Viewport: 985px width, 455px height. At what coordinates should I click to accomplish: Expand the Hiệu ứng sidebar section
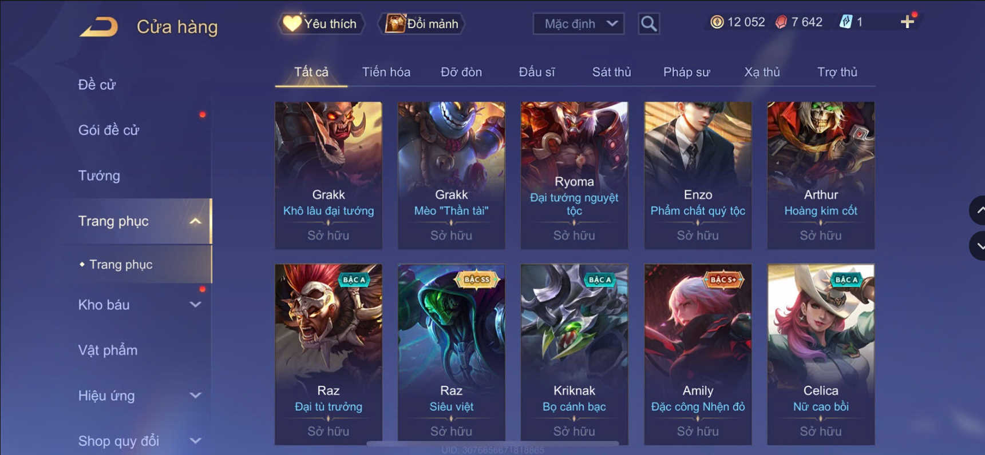(x=195, y=396)
